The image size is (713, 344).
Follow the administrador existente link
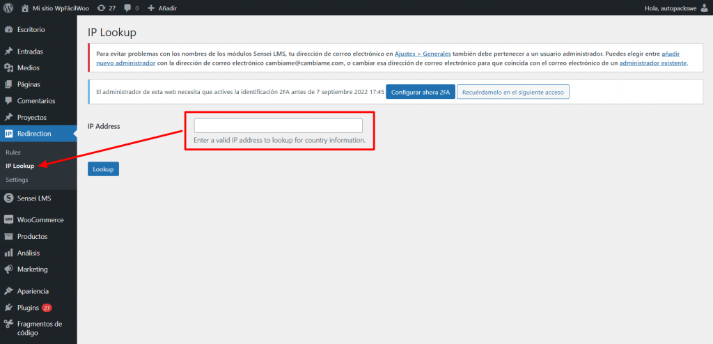[x=653, y=63]
